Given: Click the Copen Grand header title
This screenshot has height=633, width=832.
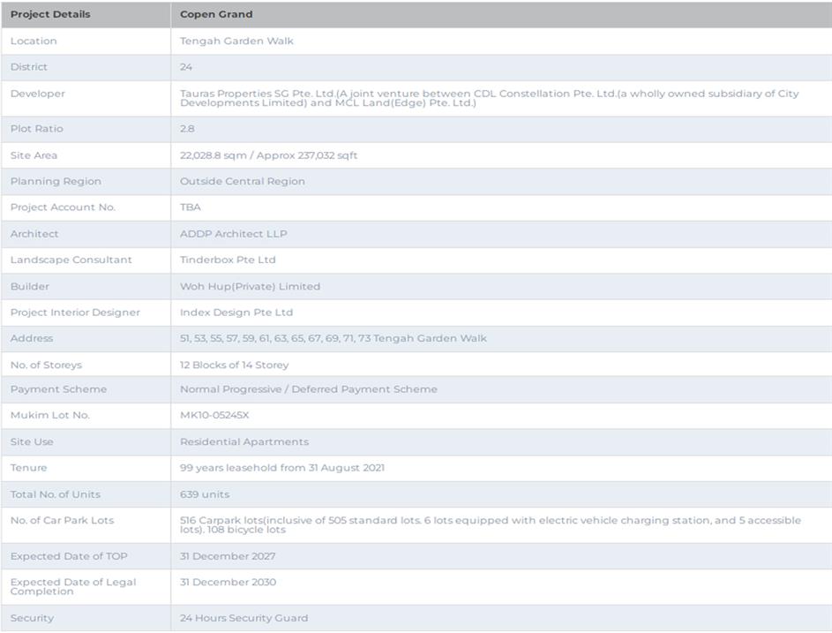Looking at the screenshot, I should pos(216,14).
